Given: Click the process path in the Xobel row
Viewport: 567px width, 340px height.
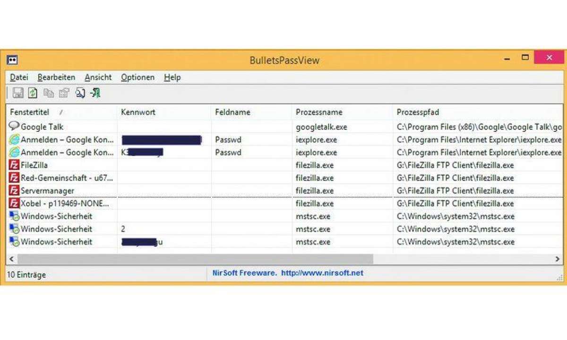Looking at the screenshot, I should (455, 204).
